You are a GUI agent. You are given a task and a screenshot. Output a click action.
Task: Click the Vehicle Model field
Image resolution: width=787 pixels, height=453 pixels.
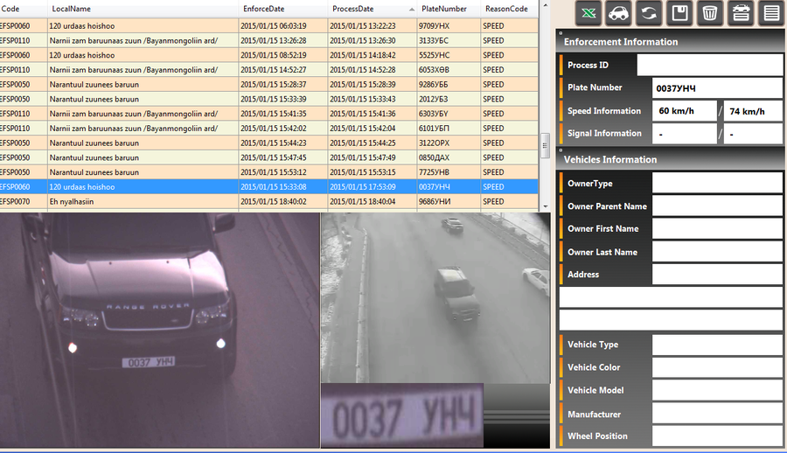pos(717,390)
